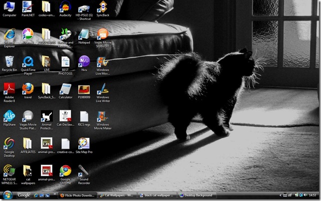This screenshot has width=321, height=201.
Task: Open the Recycle Bin
Action: (x=9, y=62)
